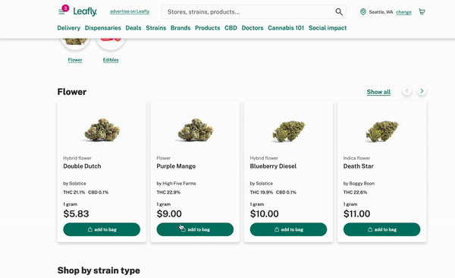Screen dimensions: 455x278
Task: Add Double Dutch to bag
Action: tap(102, 229)
